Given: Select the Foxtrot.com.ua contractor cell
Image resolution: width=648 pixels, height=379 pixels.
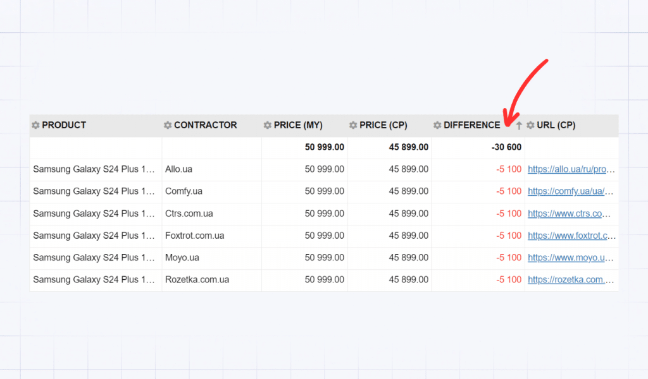Looking at the screenshot, I should [194, 236].
